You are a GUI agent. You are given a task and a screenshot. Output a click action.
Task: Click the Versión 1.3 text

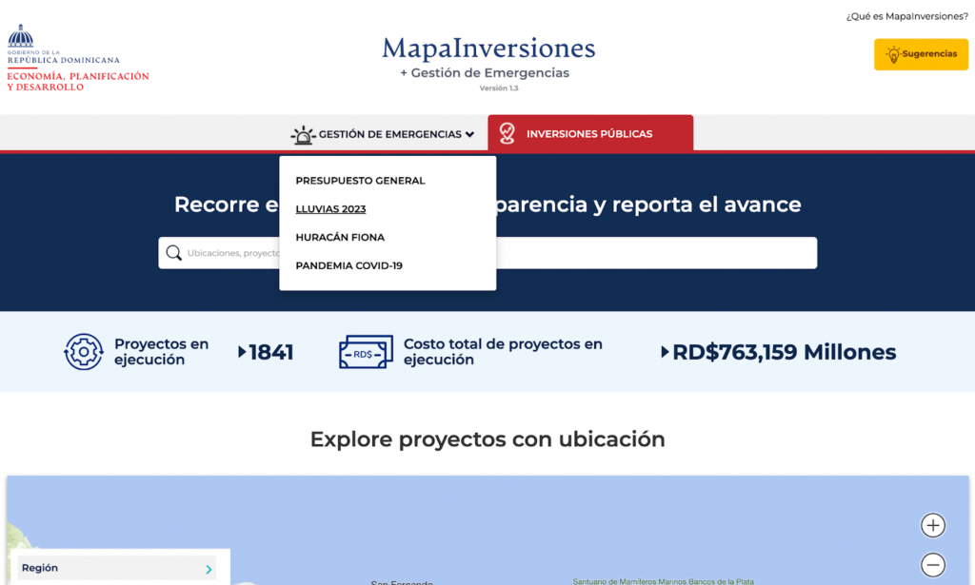click(x=499, y=88)
